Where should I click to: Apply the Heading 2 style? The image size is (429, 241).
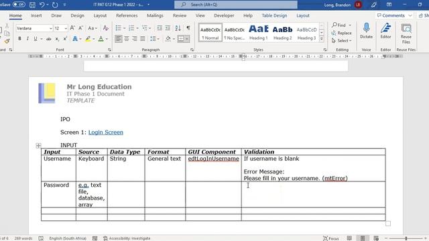[x=282, y=33]
